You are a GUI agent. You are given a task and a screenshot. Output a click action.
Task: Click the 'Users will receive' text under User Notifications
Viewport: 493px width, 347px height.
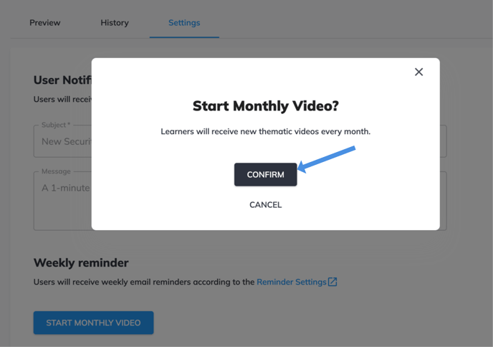pyautogui.click(x=62, y=99)
